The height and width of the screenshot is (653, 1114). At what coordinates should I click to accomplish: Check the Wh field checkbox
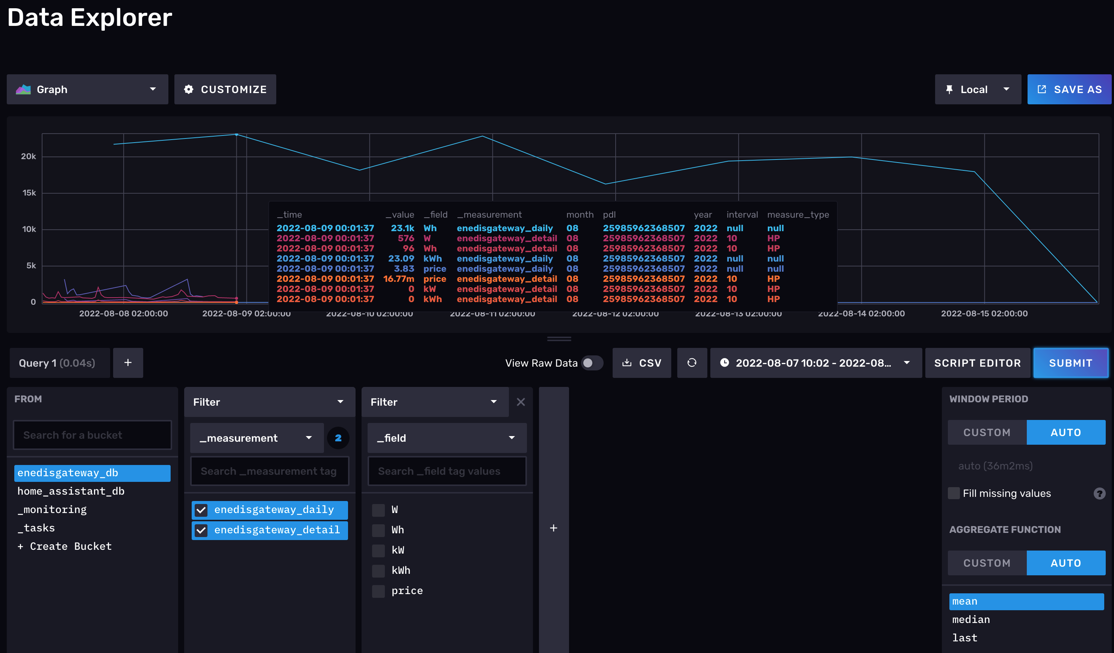coord(378,531)
